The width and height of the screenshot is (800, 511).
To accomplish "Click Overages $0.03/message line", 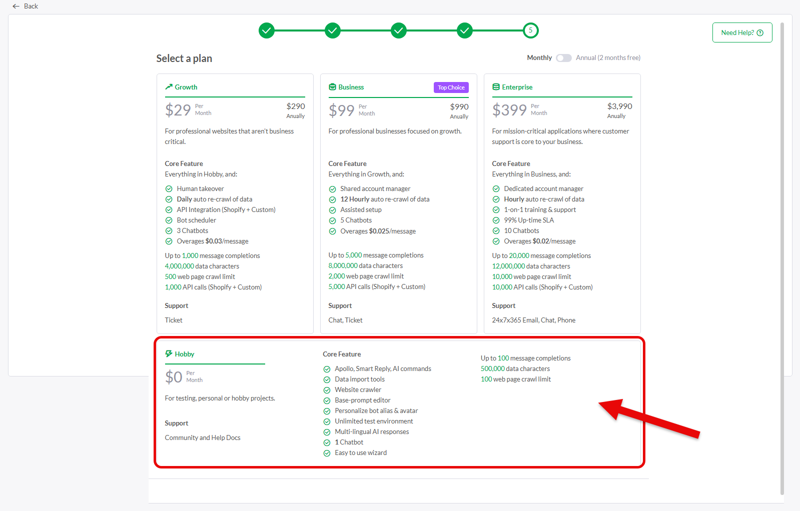I will pyautogui.click(x=213, y=241).
